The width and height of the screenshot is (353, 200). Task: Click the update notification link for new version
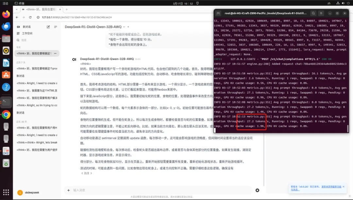coord(331,187)
